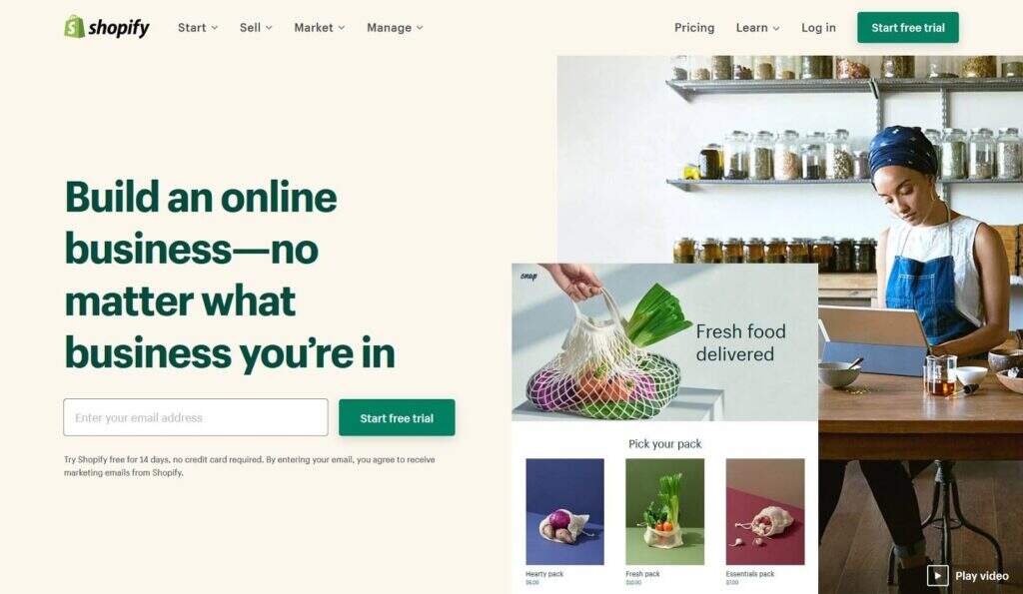Click the Shopify shopping bag logo icon
Viewport: 1023px width, 594px height.
pyautogui.click(x=74, y=27)
